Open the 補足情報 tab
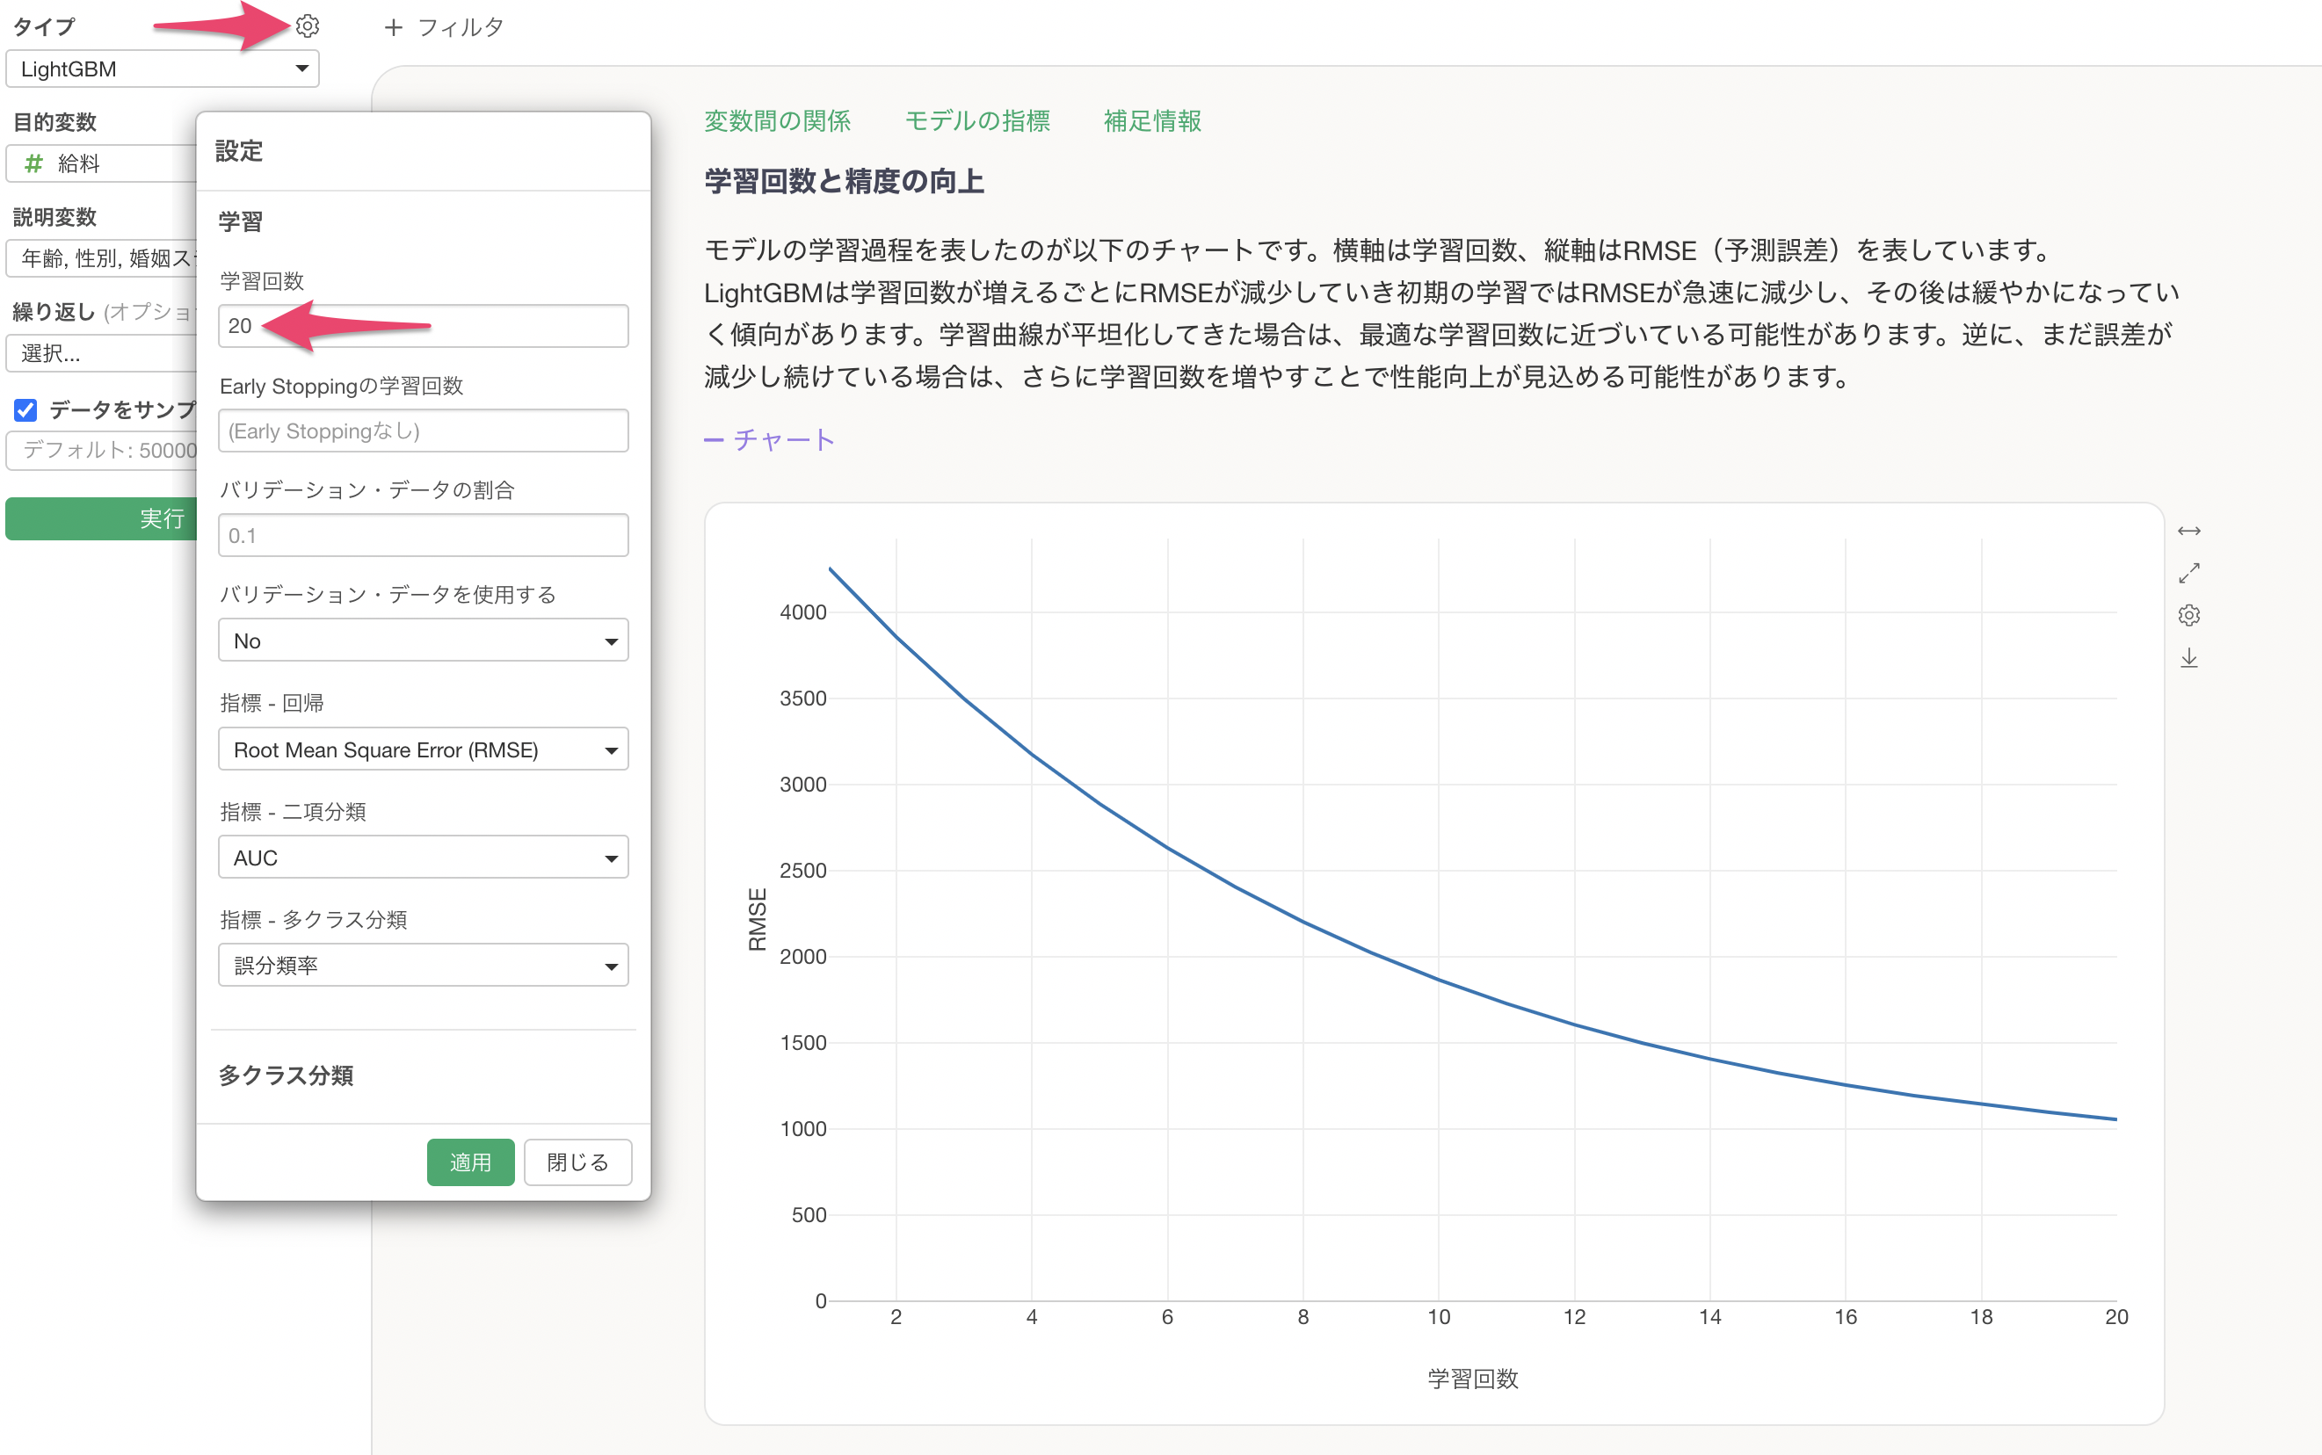The image size is (2322, 1455). tap(1152, 121)
